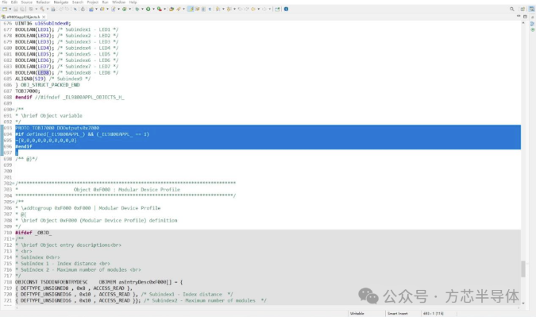Click the Writable status bar field

(357, 313)
